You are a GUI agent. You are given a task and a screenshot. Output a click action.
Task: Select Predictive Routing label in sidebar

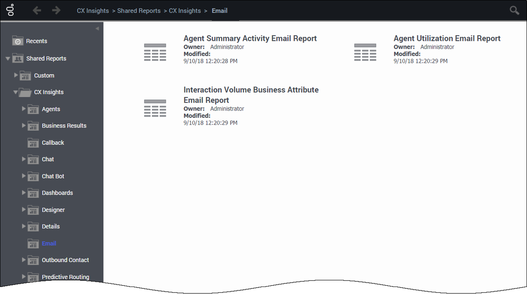(x=65, y=277)
